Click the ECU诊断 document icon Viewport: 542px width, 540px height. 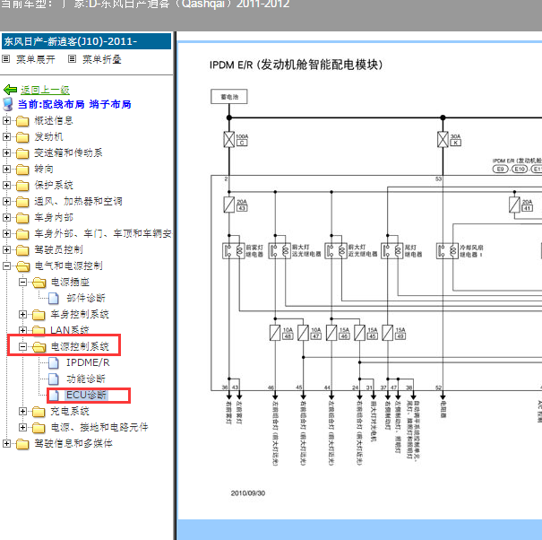(x=53, y=396)
